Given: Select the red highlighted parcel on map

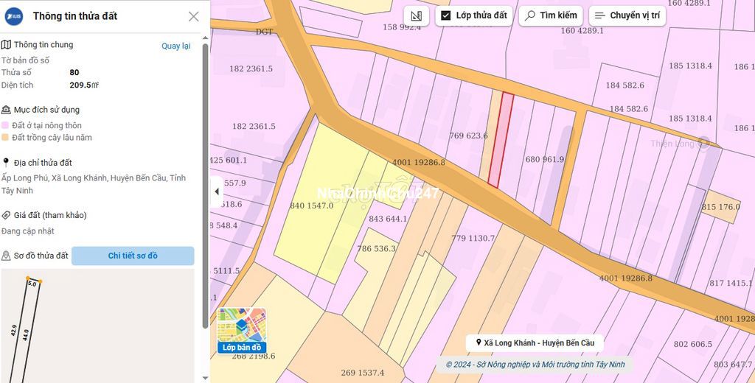Looking at the screenshot, I should 500,140.
